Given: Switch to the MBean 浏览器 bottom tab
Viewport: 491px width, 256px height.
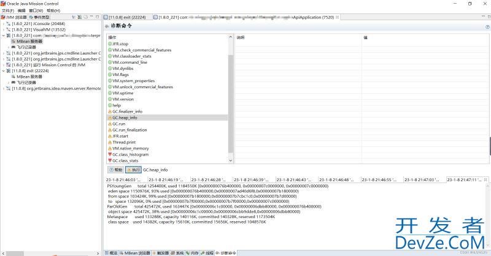Looking at the screenshot, I should click(x=134, y=253).
